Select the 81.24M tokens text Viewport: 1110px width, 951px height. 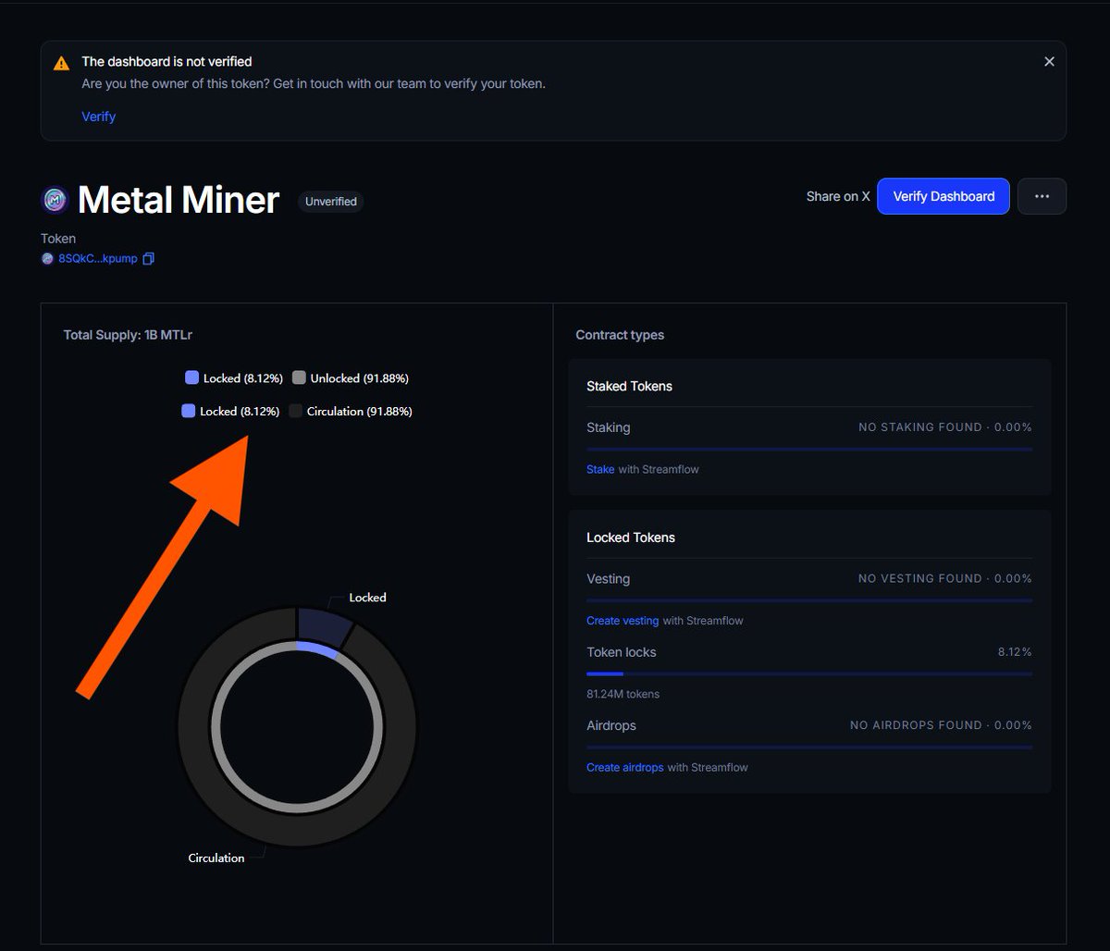[623, 694]
